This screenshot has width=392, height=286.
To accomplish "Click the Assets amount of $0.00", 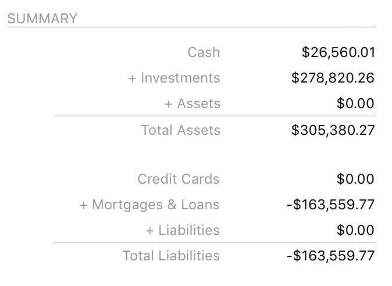I will (x=356, y=103).
